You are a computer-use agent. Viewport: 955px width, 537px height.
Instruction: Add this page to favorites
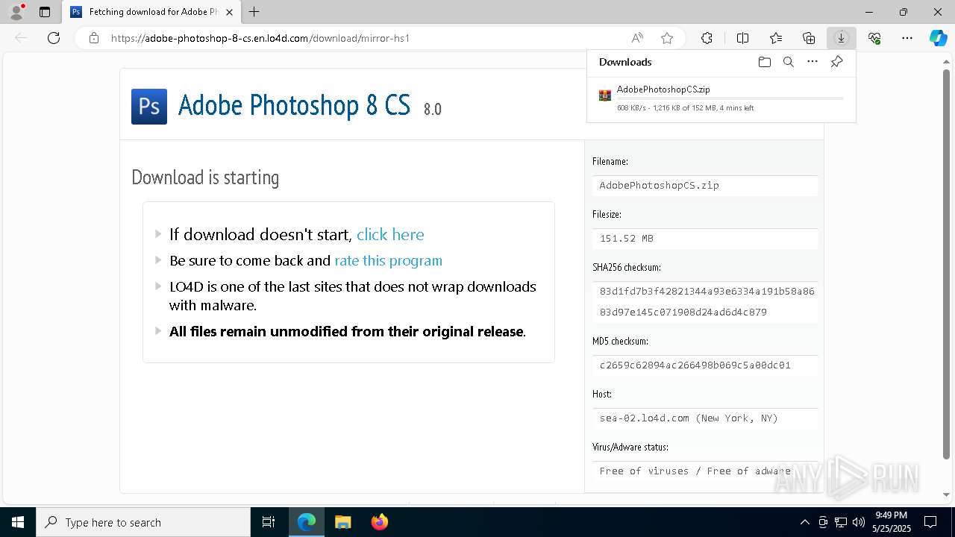click(667, 38)
